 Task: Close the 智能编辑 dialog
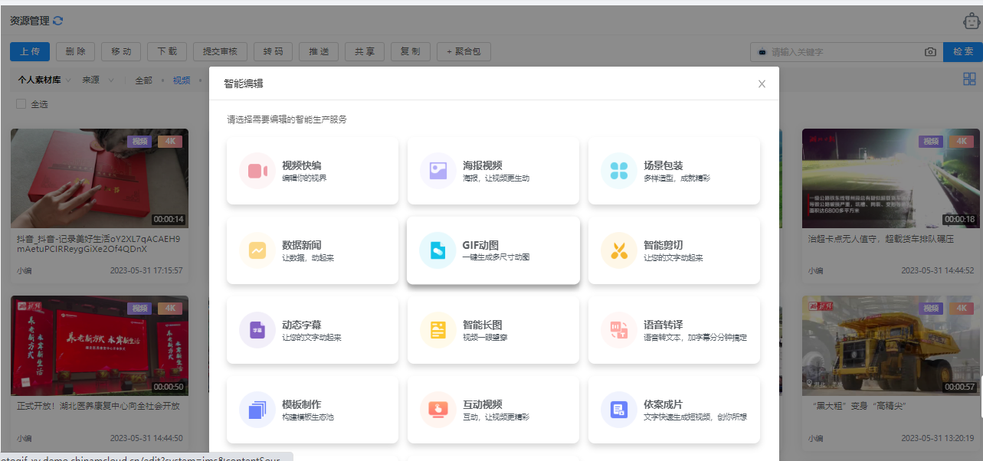point(762,84)
